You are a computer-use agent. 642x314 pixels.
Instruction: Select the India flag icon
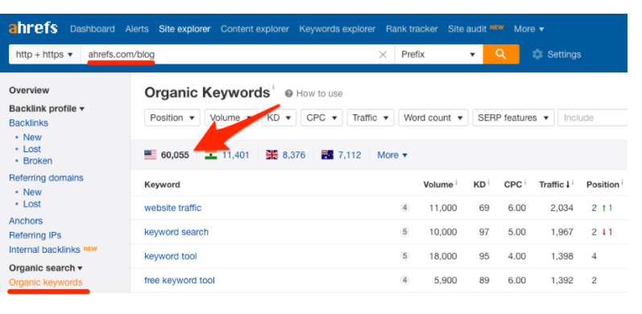211,155
